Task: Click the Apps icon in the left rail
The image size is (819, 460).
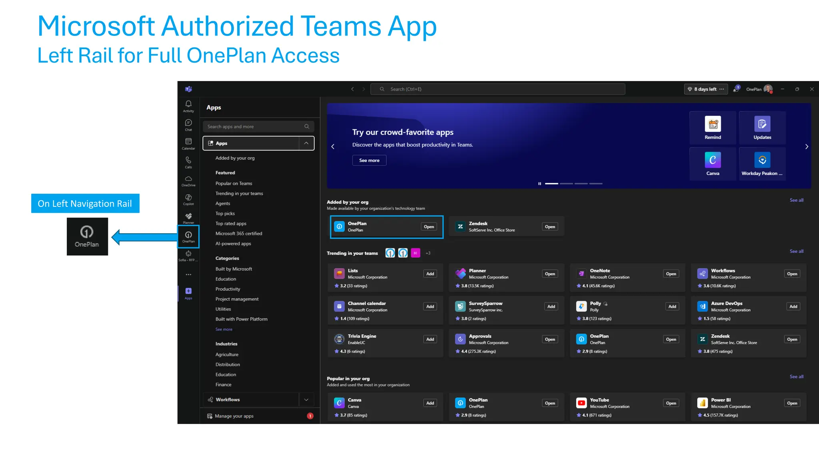Action: click(x=188, y=293)
